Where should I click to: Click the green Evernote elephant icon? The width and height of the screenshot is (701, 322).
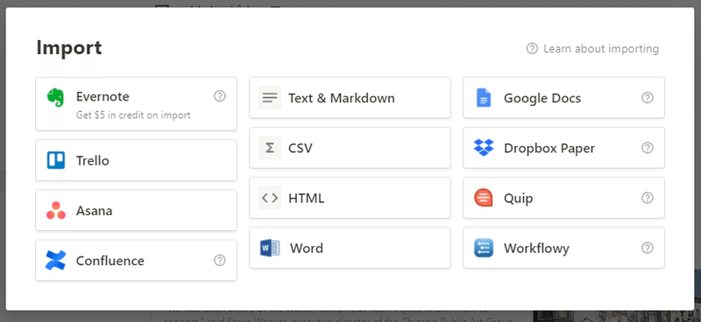[x=56, y=98]
